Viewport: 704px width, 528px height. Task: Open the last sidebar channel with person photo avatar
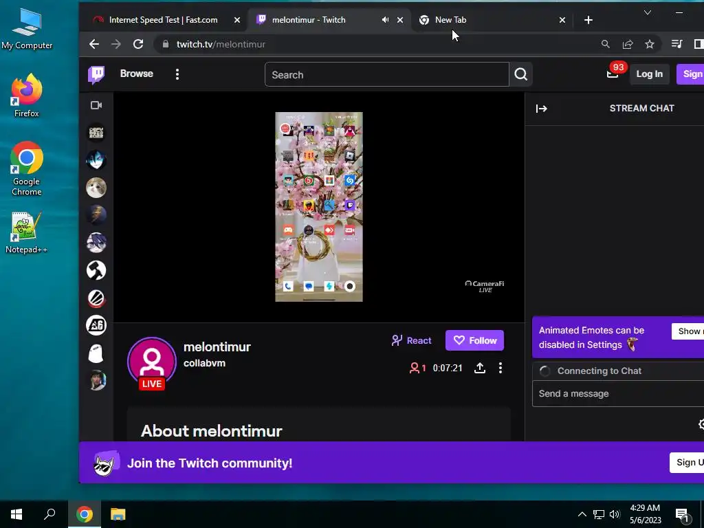pyautogui.click(x=96, y=381)
